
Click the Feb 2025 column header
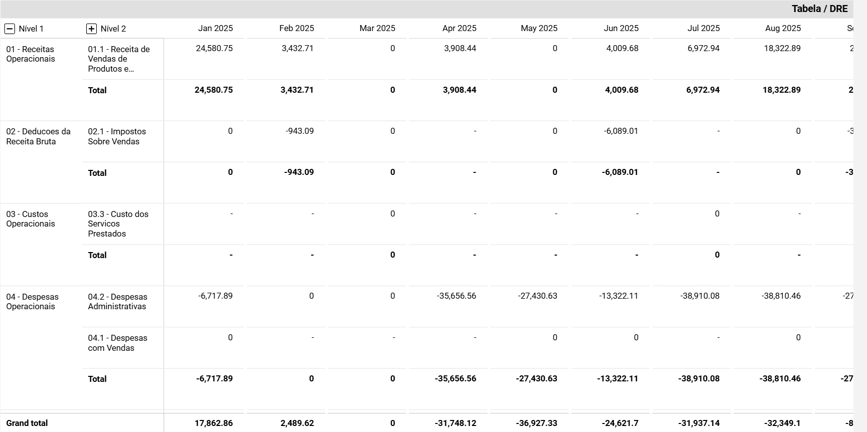pos(297,29)
